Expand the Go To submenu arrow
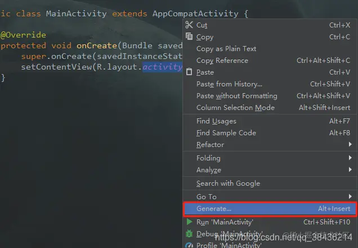Screen dimensions: 358x248 click(350, 196)
